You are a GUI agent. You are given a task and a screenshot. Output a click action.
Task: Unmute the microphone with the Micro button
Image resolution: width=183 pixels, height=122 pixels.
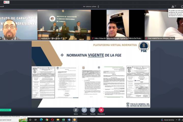tap(76, 110)
